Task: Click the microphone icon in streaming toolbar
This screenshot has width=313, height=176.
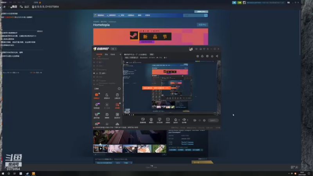Action: pyautogui.click(x=176, y=120)
